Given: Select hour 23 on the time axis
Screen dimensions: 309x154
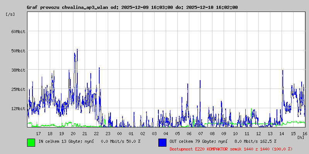Looking at the screenshot, I should 108,133.
